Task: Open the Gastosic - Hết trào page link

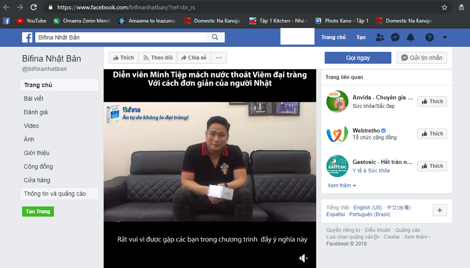Action: 382,162
